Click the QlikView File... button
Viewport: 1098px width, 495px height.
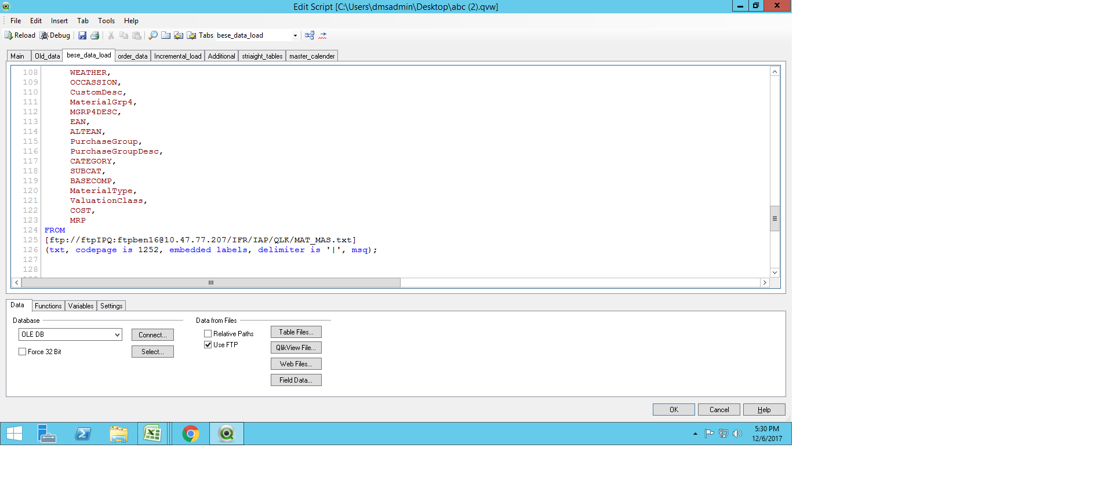pyautogui.click(x=296, y=348)
